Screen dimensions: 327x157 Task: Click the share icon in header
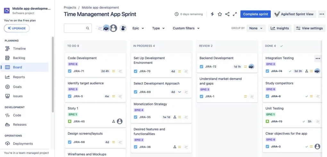pyautogui.click(x=227, y=14)
